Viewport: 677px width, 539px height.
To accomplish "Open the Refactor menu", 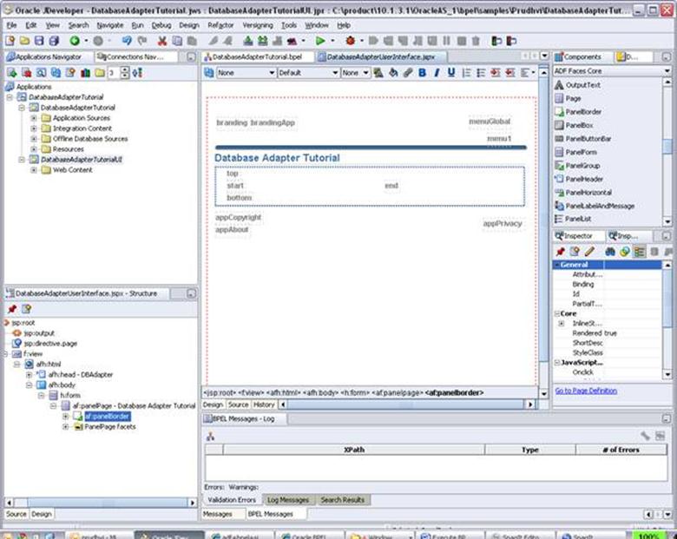I will 220,25.
